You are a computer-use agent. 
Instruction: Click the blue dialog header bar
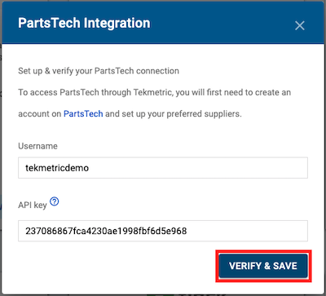[163, 23]
